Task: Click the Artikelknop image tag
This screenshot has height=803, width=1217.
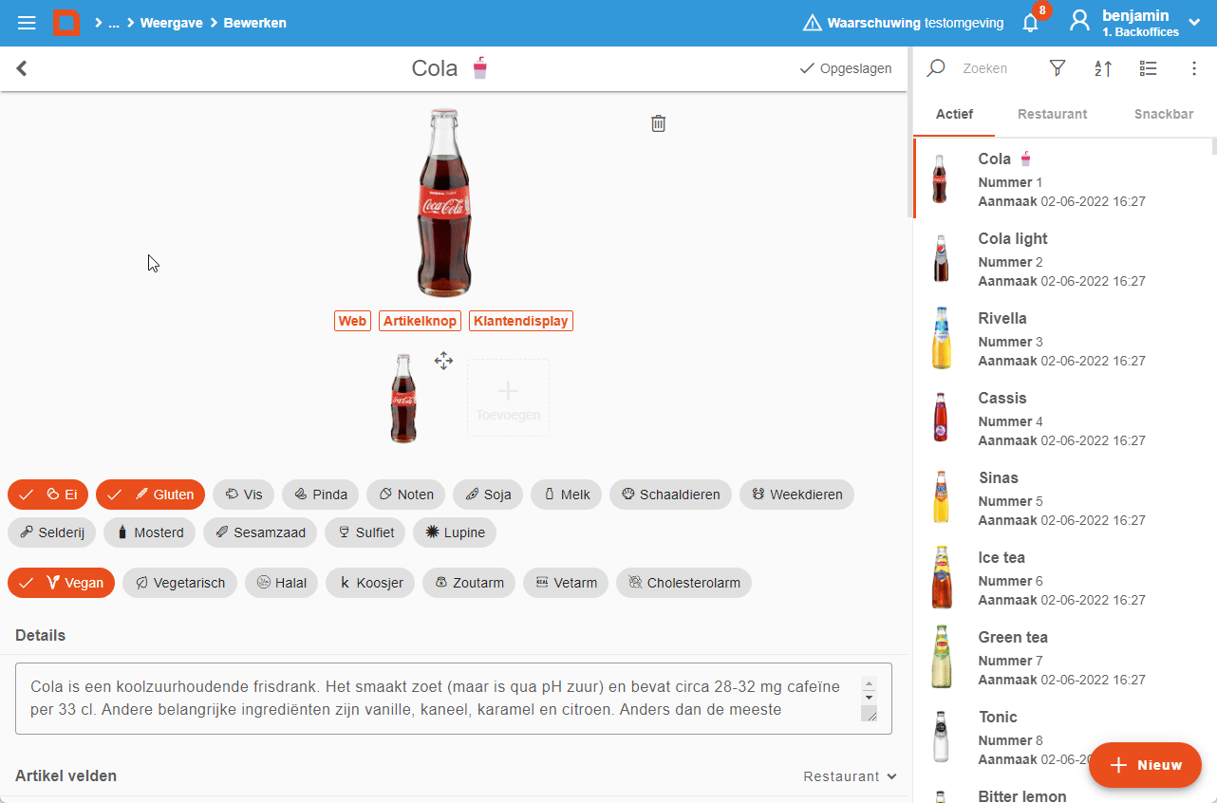Action: pos(421,321)
